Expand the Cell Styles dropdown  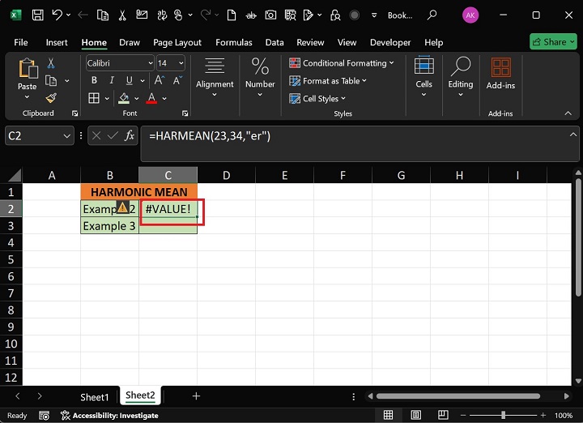click(343, 98)
